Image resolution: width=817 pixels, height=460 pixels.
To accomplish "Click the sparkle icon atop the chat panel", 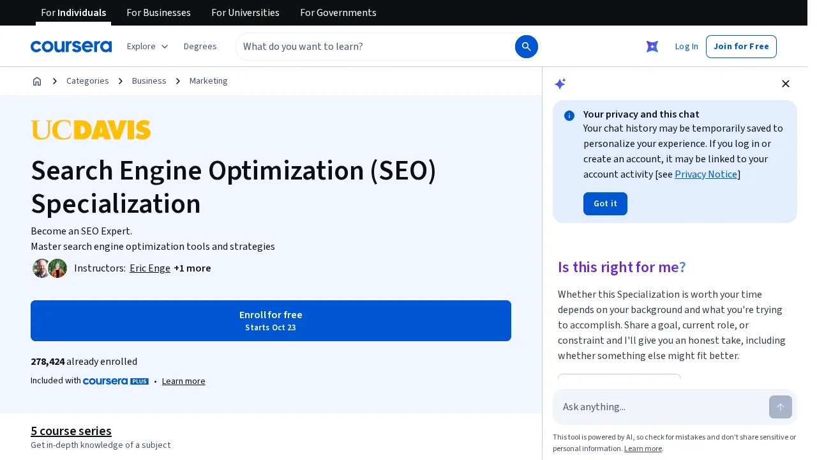I will click(560, 84).
